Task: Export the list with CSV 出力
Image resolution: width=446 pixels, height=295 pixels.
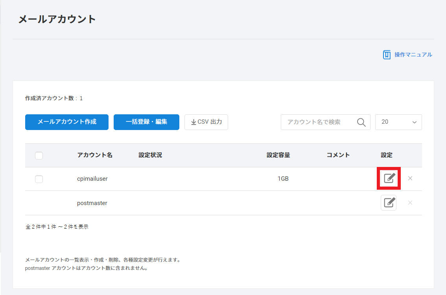Action: point(206,122)
